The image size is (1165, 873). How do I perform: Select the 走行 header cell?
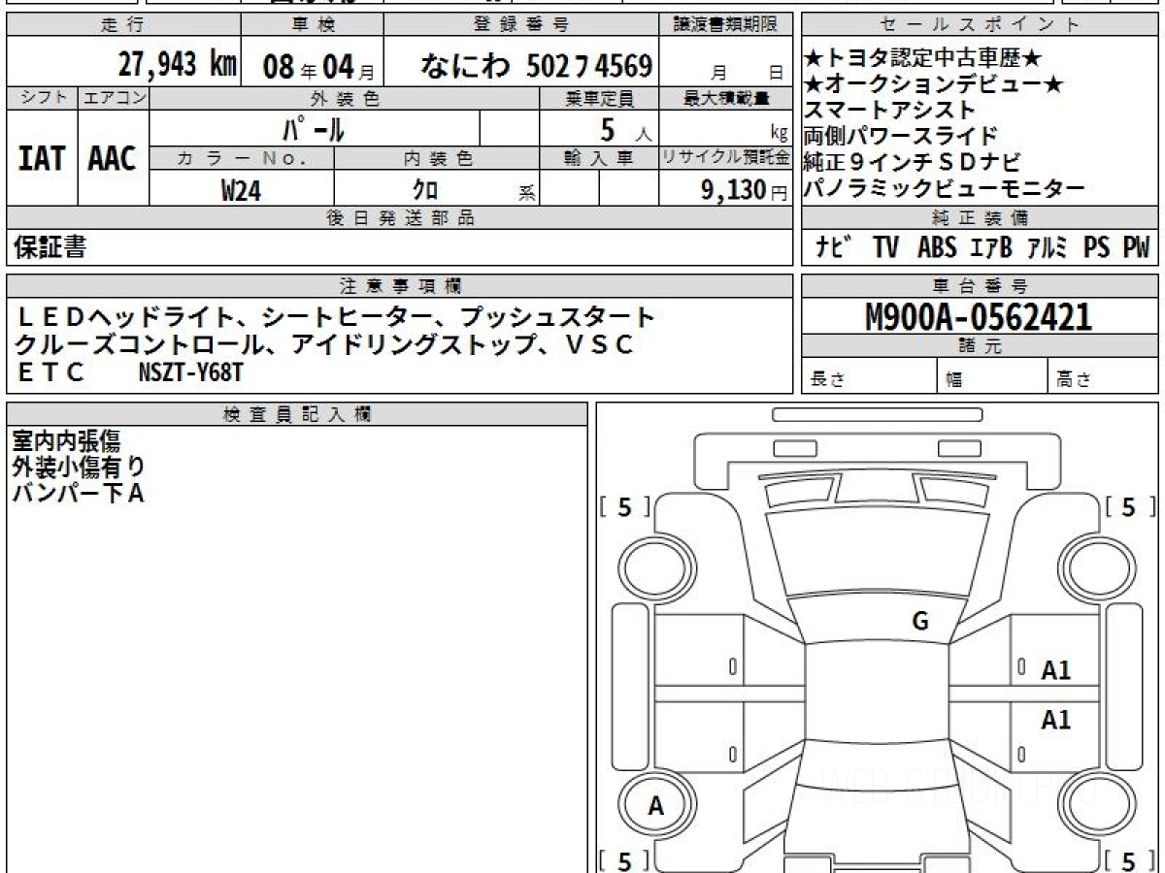pos(122,25)
